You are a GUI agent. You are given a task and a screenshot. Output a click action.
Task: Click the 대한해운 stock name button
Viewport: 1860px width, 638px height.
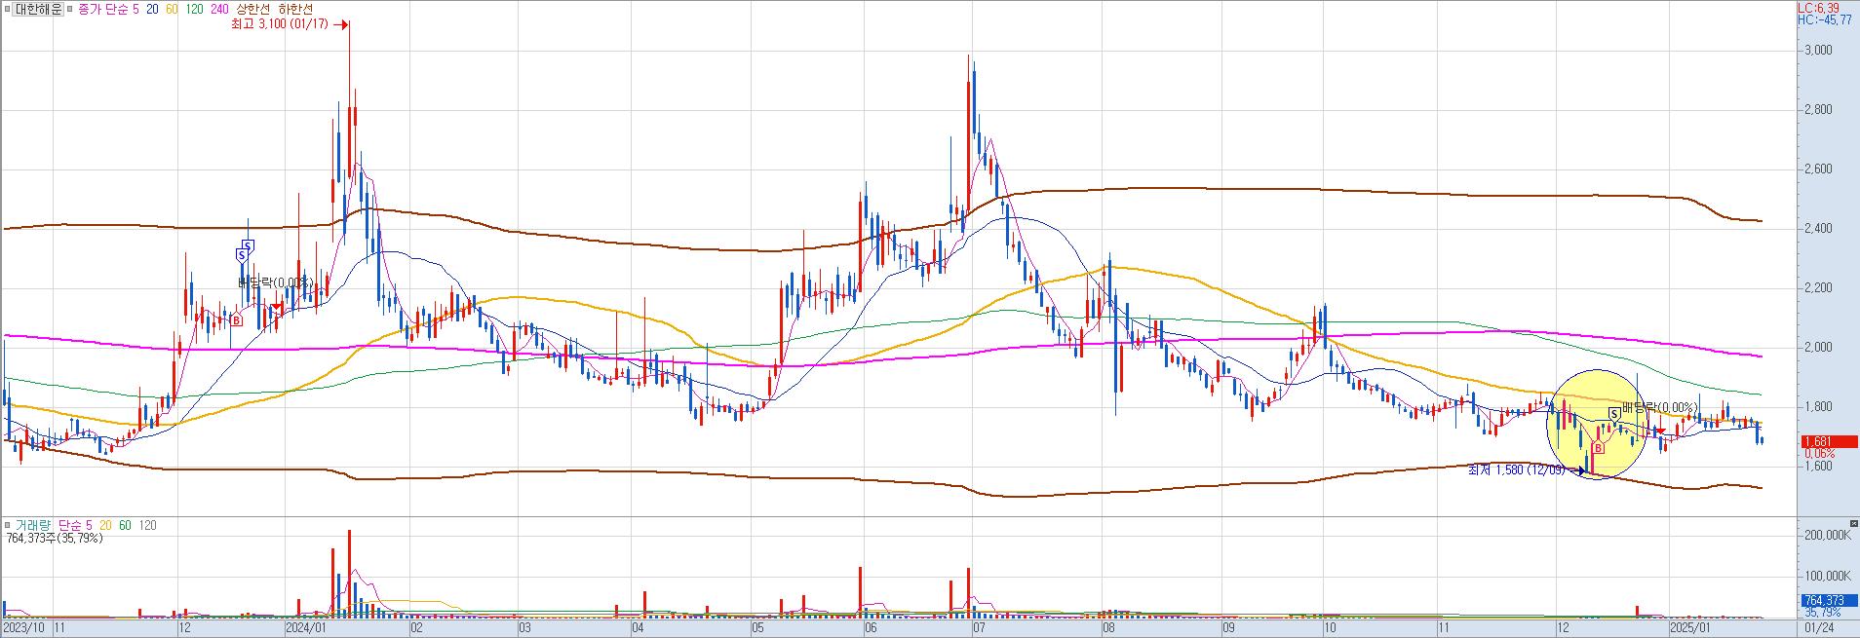(39, 9)
